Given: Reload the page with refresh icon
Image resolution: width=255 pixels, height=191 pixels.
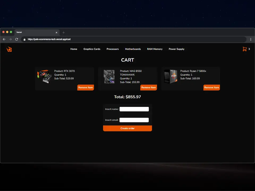Looking at the screenshot, I should (16, 39).
